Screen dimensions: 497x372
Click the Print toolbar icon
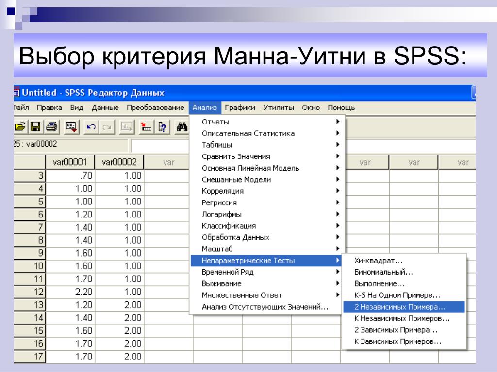click(51, 127)
